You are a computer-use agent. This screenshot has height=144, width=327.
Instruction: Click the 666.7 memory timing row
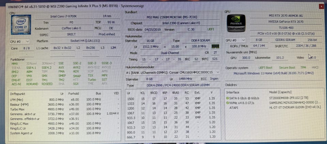point(173,137)
